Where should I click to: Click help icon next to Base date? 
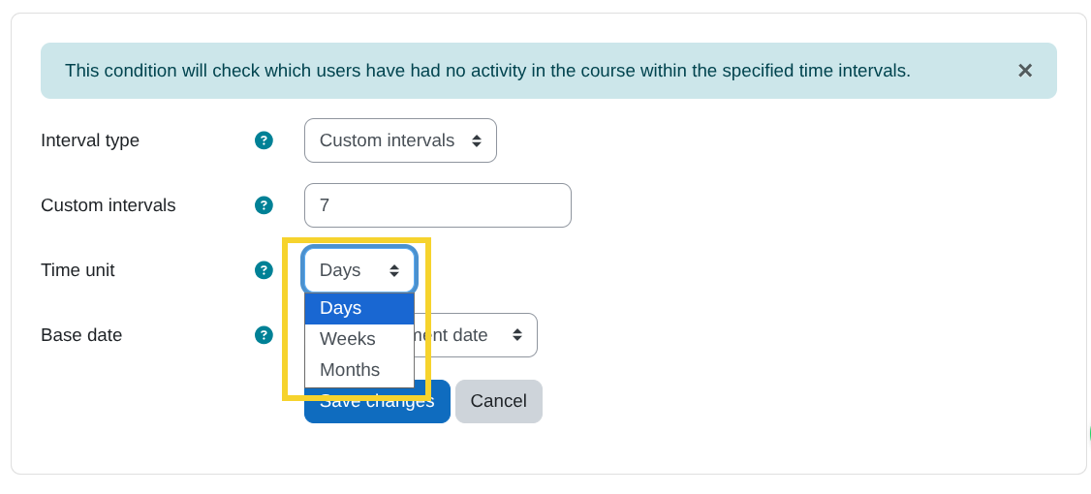click(x=264, y=335)
